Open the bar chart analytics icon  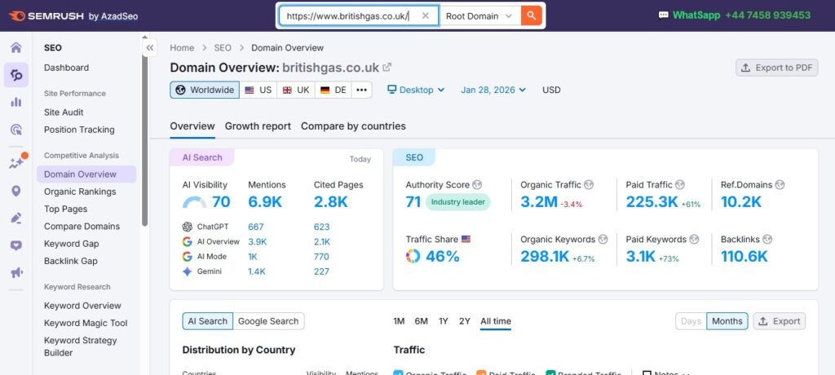(x=15, y=102)
